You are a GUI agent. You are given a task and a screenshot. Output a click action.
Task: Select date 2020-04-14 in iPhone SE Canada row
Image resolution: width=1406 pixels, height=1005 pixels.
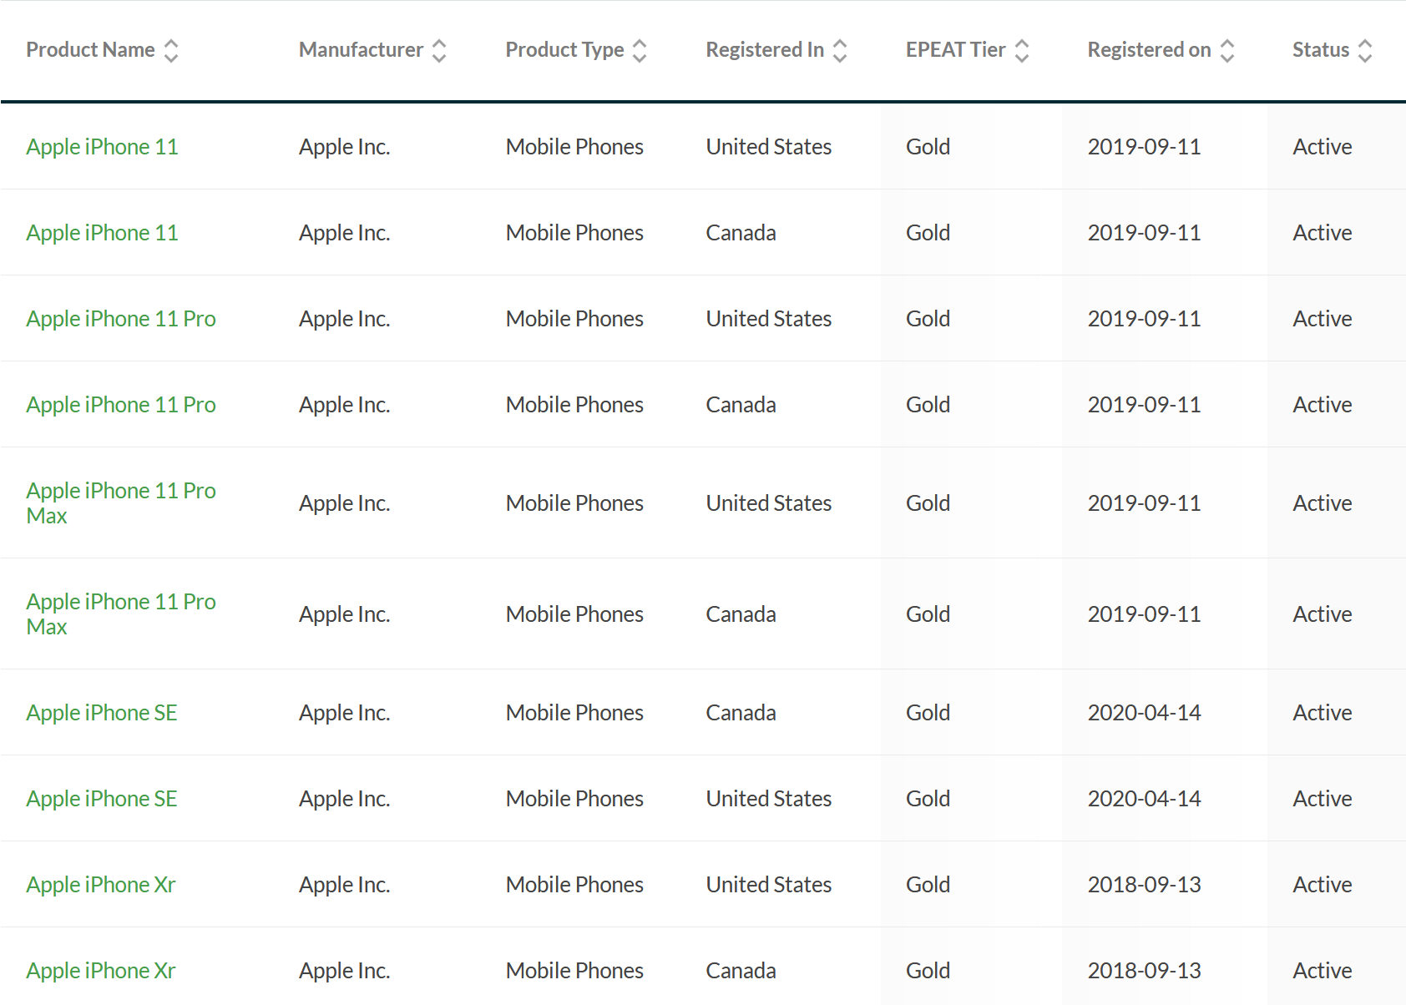coord(1144,713)
